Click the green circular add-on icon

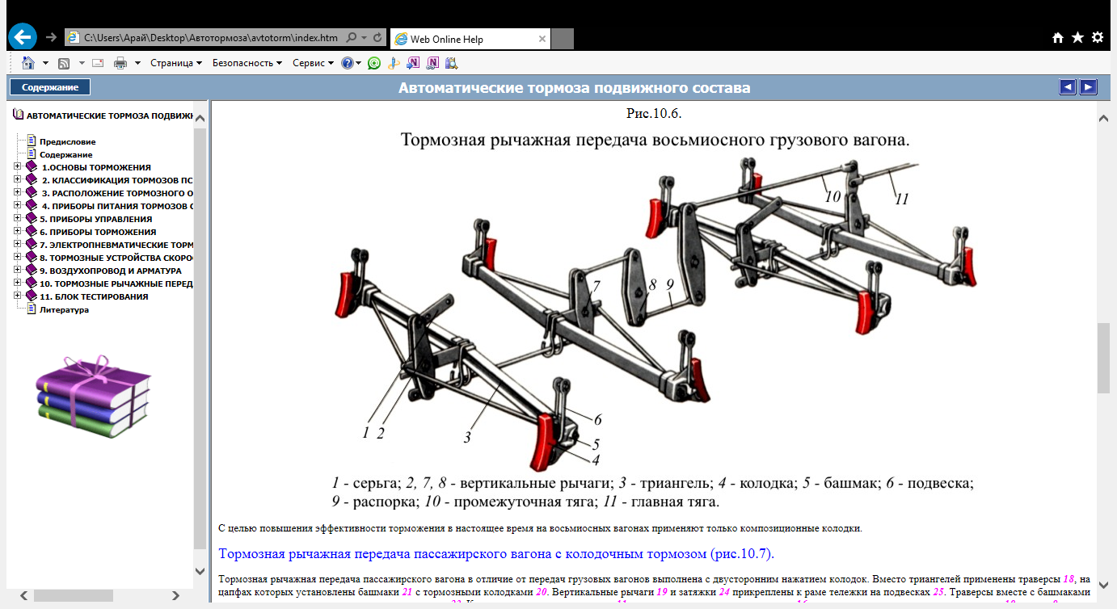(374, 63)
